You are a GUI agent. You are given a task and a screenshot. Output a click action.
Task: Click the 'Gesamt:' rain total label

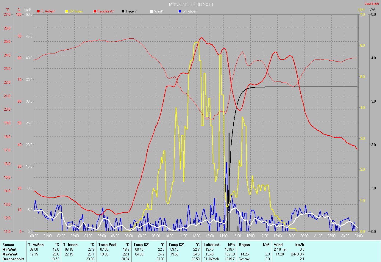[x=245, y=259]
